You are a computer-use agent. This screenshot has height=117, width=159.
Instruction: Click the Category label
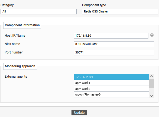pyautogui.click(x=7, y=5)
